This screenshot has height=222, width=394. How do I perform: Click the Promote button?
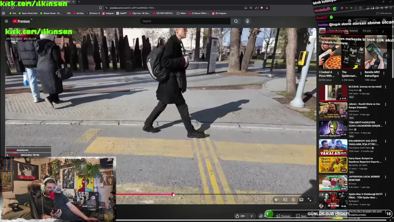pyautogui.click(x=283, y=216)
